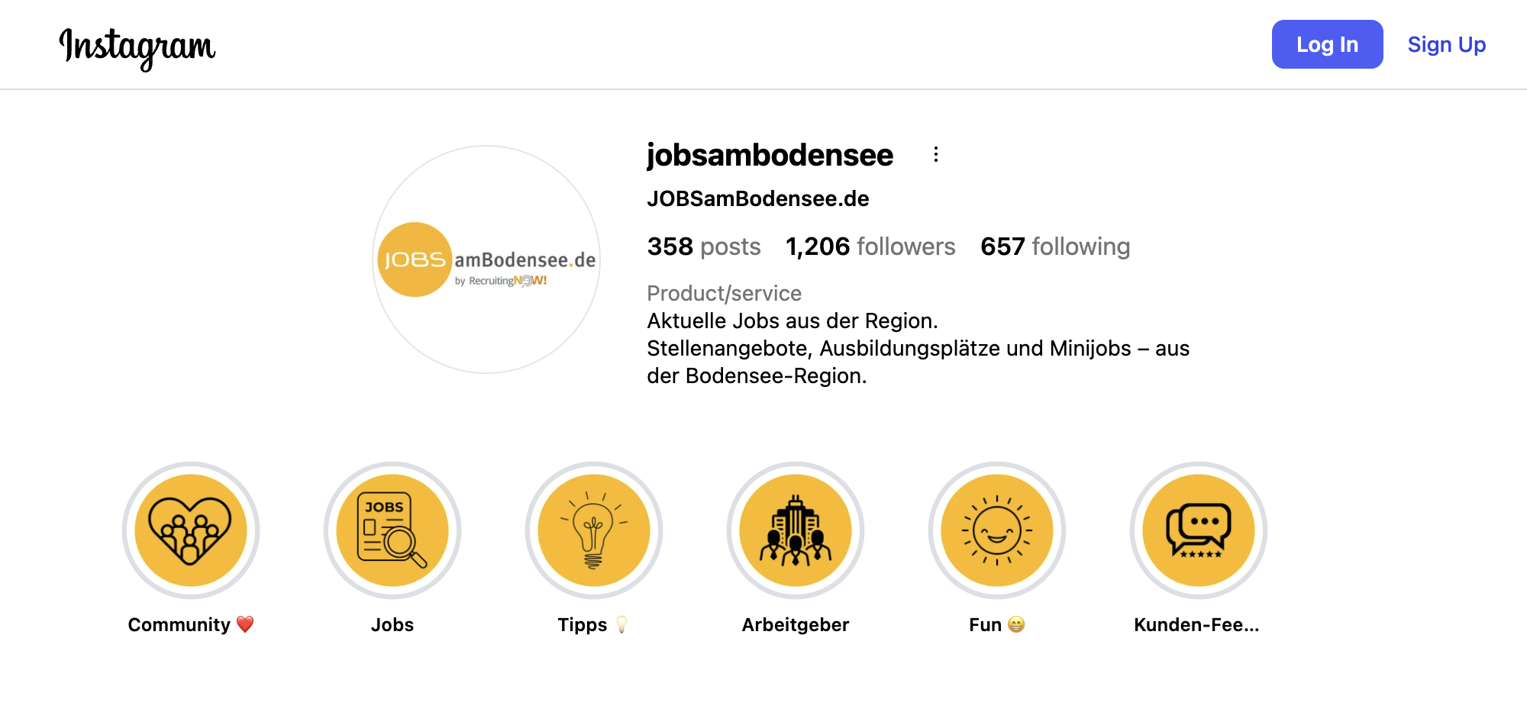Image resolution: width=1527 pixels, height=725 pixels.
Task: Click the Sign Up link
Action: pos(1446,44)
